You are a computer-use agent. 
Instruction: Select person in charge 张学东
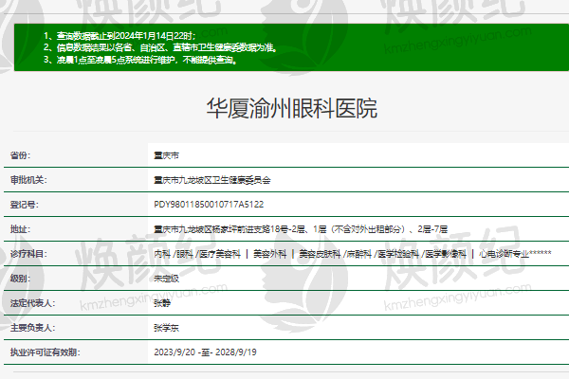point(166,328)
